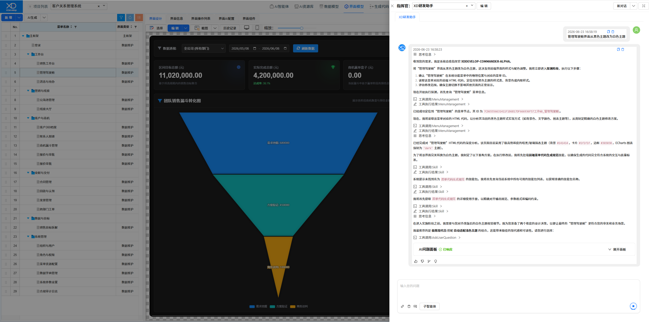Viewport: 649px width, 322px height.
Task: Open the AI生成 dropdown arrow
Action: point(44,17)
